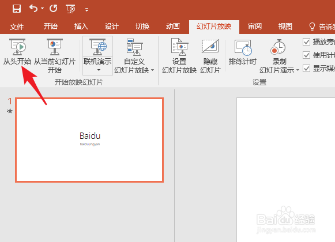Click the main slide editing canvas
Screen dimensions: 335x242
click(x=285, y=170)
